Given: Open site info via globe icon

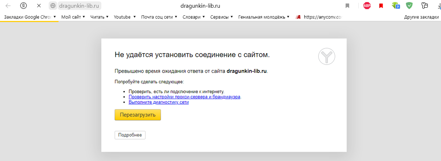Looking at the screenshot, I should click(x=53, y=6).
